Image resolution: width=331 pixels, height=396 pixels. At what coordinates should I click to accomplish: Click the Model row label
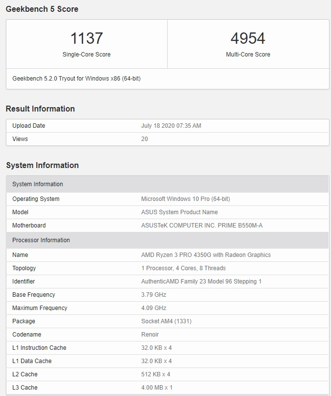pos(20,212)
